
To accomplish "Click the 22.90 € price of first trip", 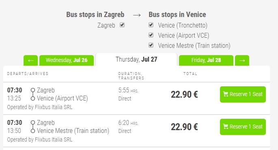I will [x=184, y=94].
